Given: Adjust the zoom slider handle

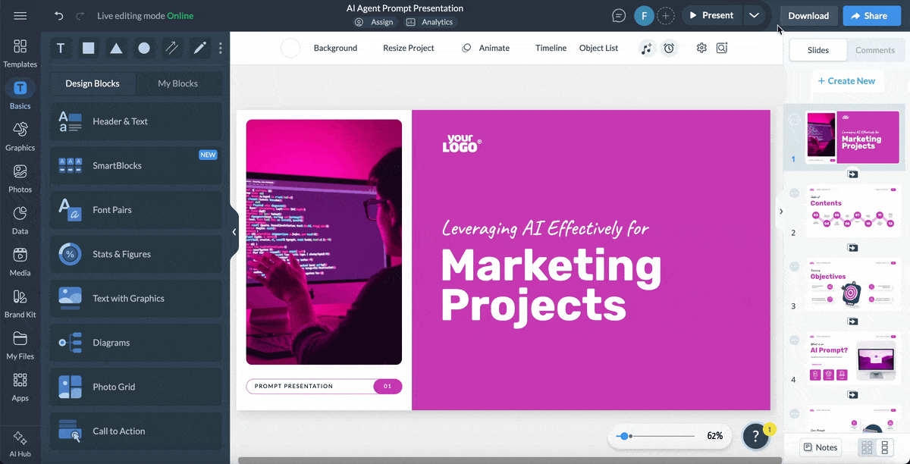Looking at the screenshot, I should click(623, 436).
